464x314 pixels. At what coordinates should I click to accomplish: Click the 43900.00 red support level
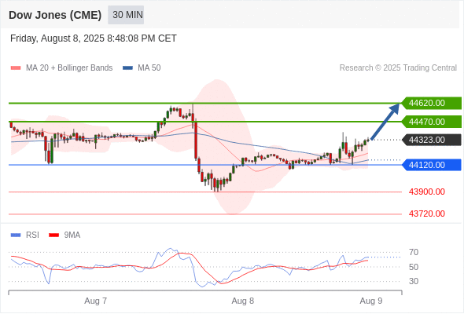tap(427, 192)
